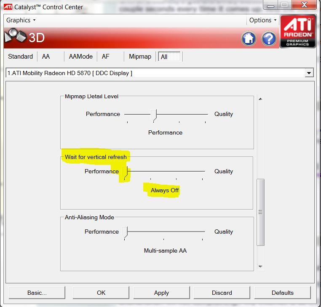Click the 3D shapes icon in the banner

pos(15,36)
